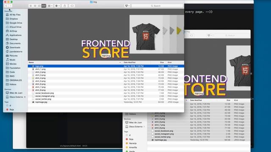Sort by Kind column in back window
The height and width of the screenshot is (152, 271).
pos(236,100)
